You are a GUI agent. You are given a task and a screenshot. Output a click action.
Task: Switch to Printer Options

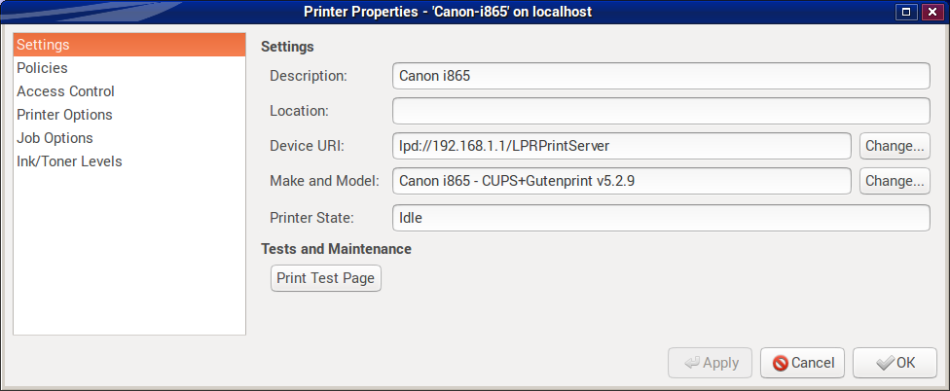[x=128, y=115]
